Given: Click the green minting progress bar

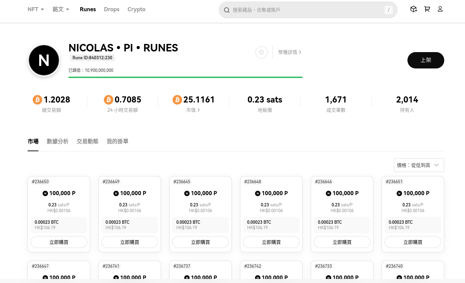Looking at the screenshot, I should click(x=186, y=77).
